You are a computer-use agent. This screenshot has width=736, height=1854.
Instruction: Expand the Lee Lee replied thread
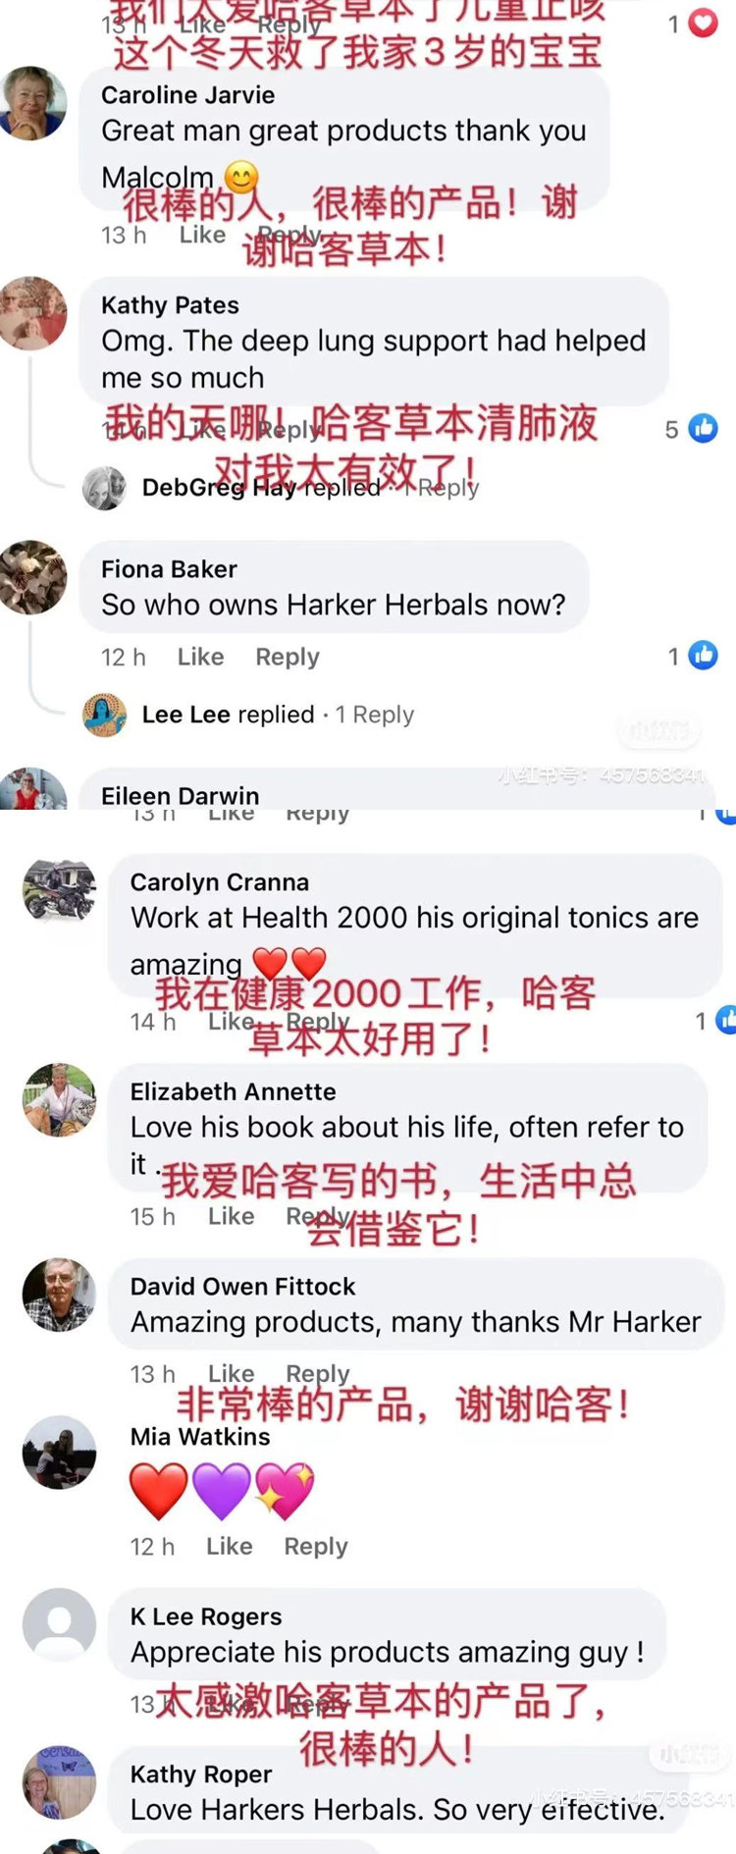pyautogui.click(x=278, y=715)
